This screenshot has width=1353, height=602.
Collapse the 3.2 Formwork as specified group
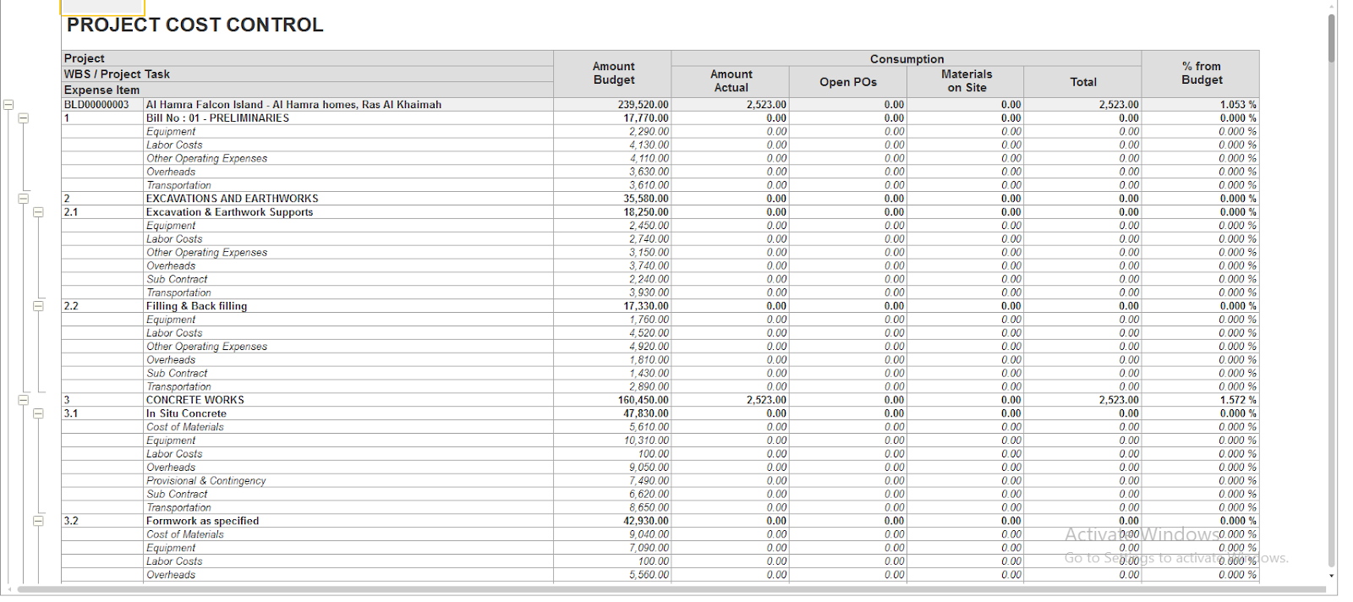38,521
